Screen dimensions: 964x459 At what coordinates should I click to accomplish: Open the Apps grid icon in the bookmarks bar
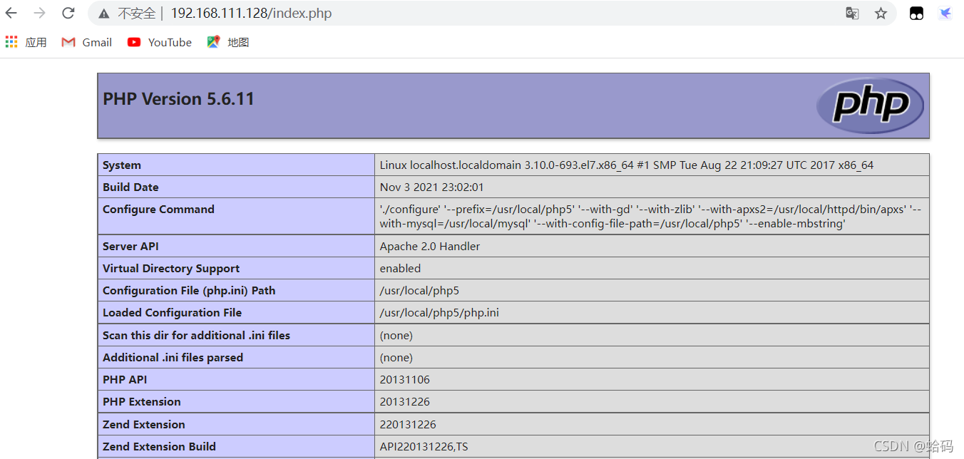click(x=11, y=42)
